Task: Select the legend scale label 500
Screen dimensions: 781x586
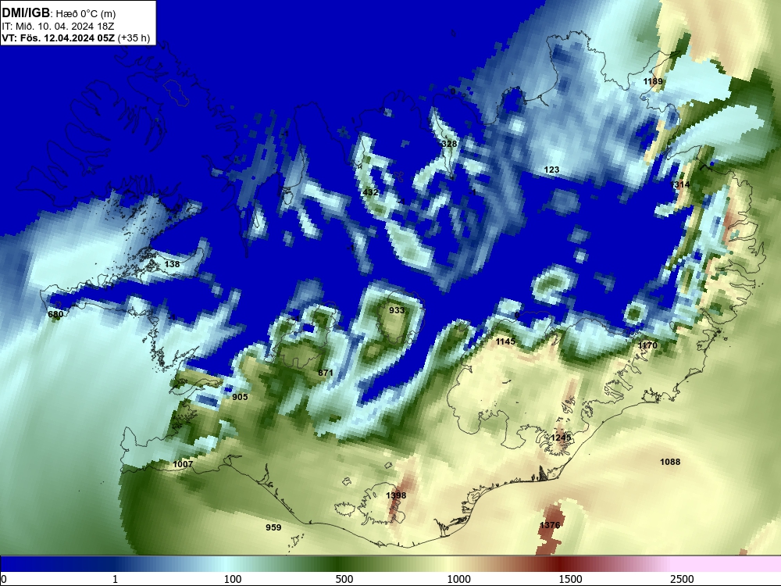Action: [344, 579]
